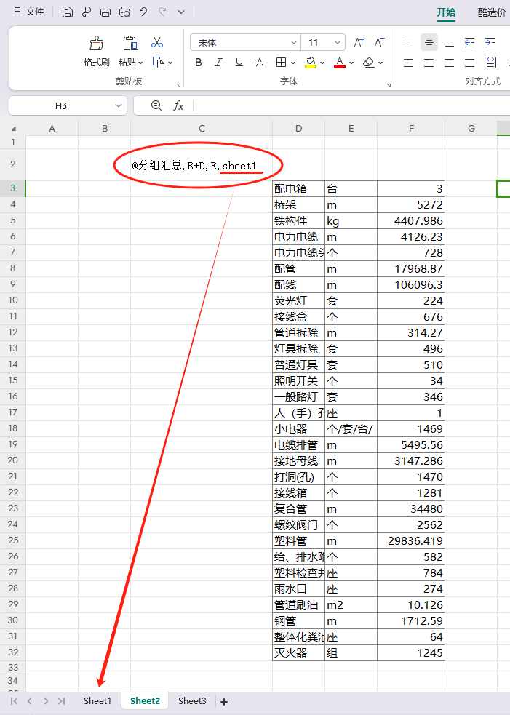Select cell F5 containing 4407.986

point(411,221)
